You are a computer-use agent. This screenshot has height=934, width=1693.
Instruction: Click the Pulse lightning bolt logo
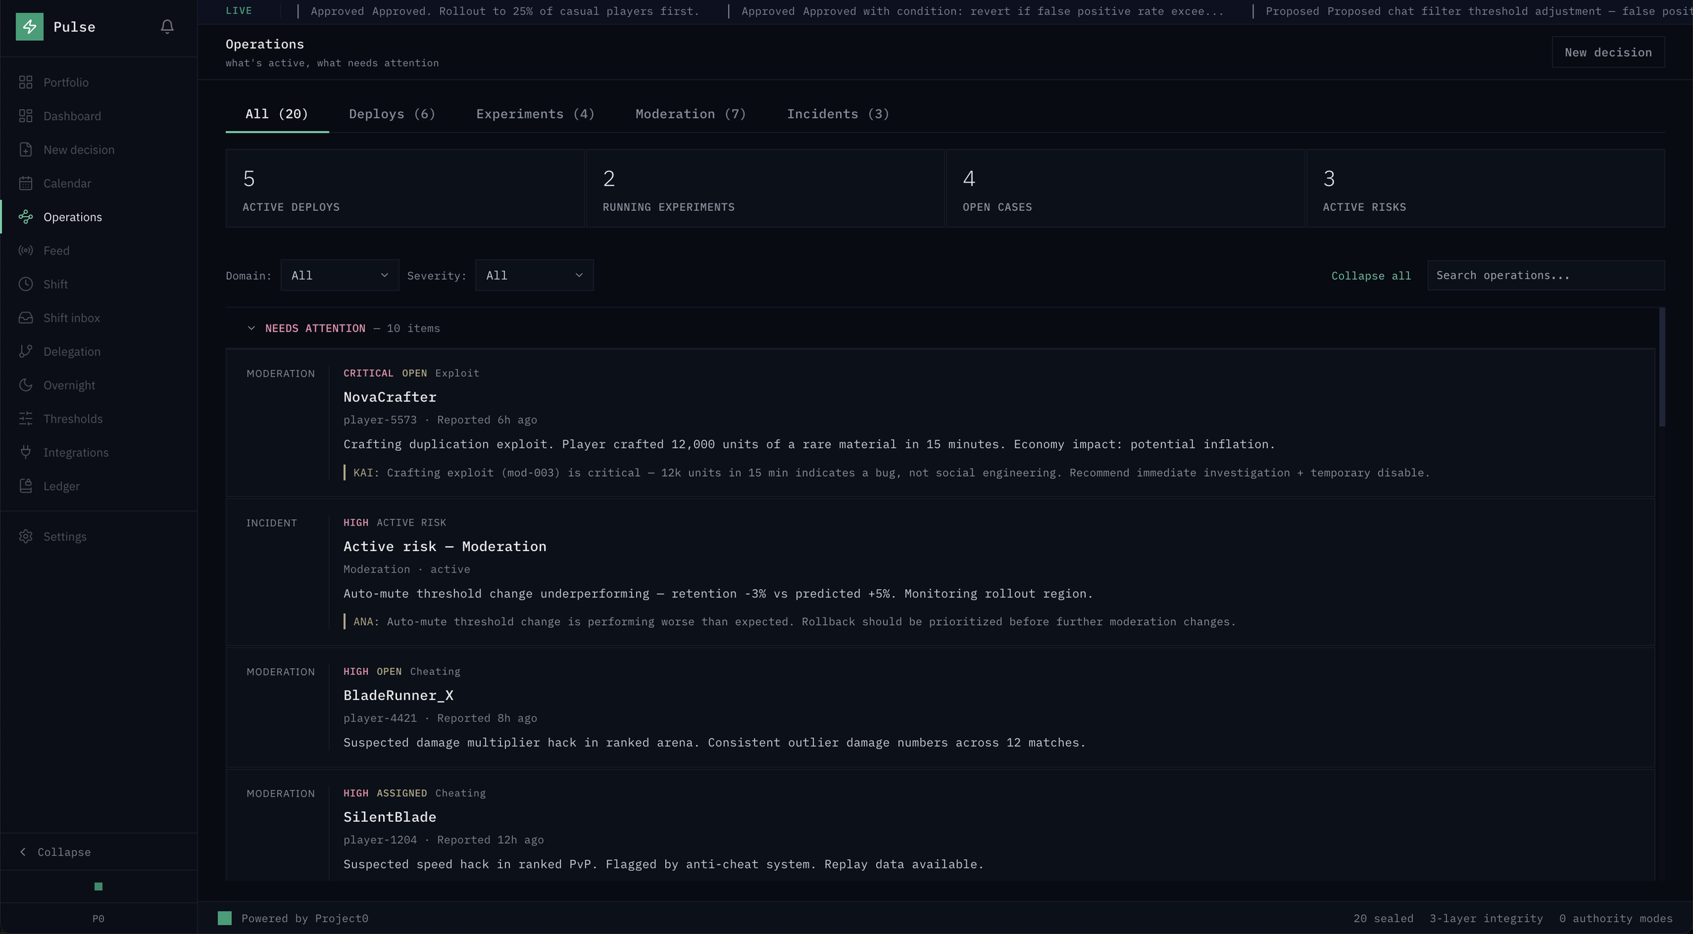click(x=30, y=27)
